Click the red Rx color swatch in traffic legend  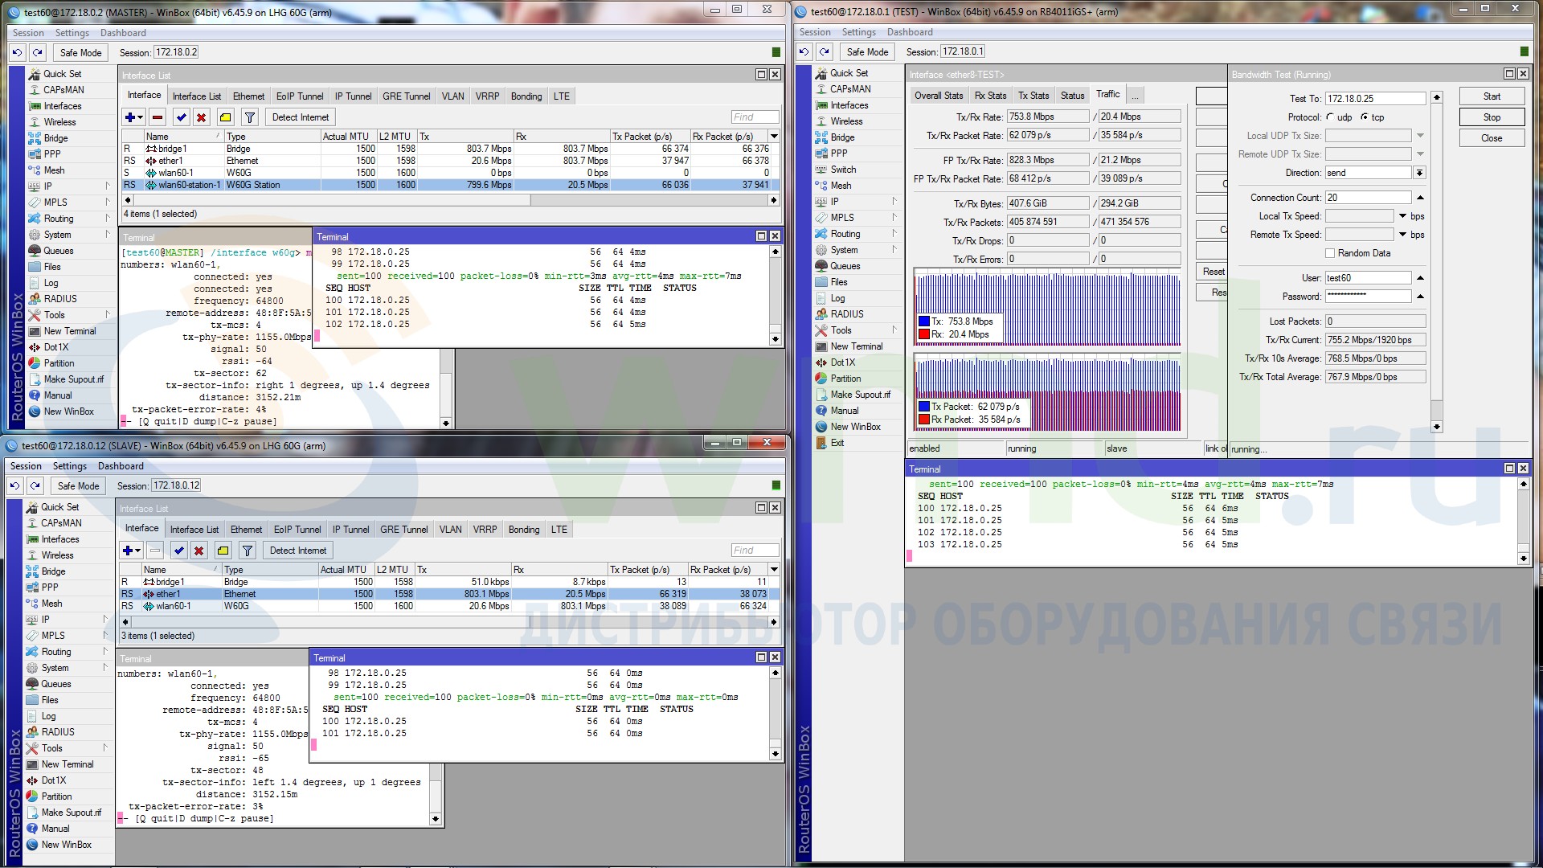tap(924, 334)
